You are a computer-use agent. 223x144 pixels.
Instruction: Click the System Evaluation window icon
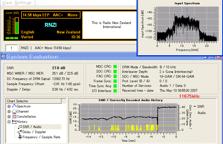3,57
